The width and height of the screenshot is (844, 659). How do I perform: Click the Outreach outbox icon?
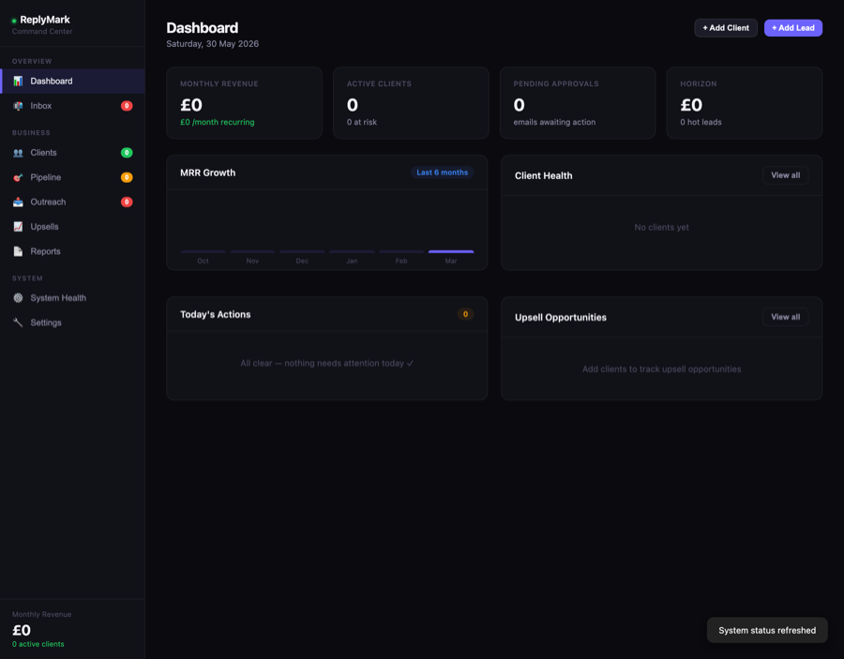18,202
